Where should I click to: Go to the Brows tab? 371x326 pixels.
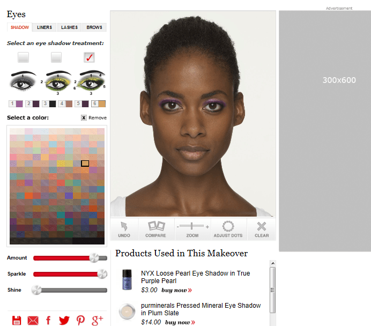point(94,27)
